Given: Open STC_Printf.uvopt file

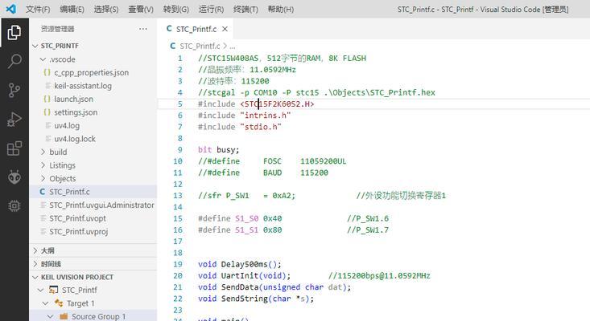Looking at the screenshot, I should tap(77, 218).
